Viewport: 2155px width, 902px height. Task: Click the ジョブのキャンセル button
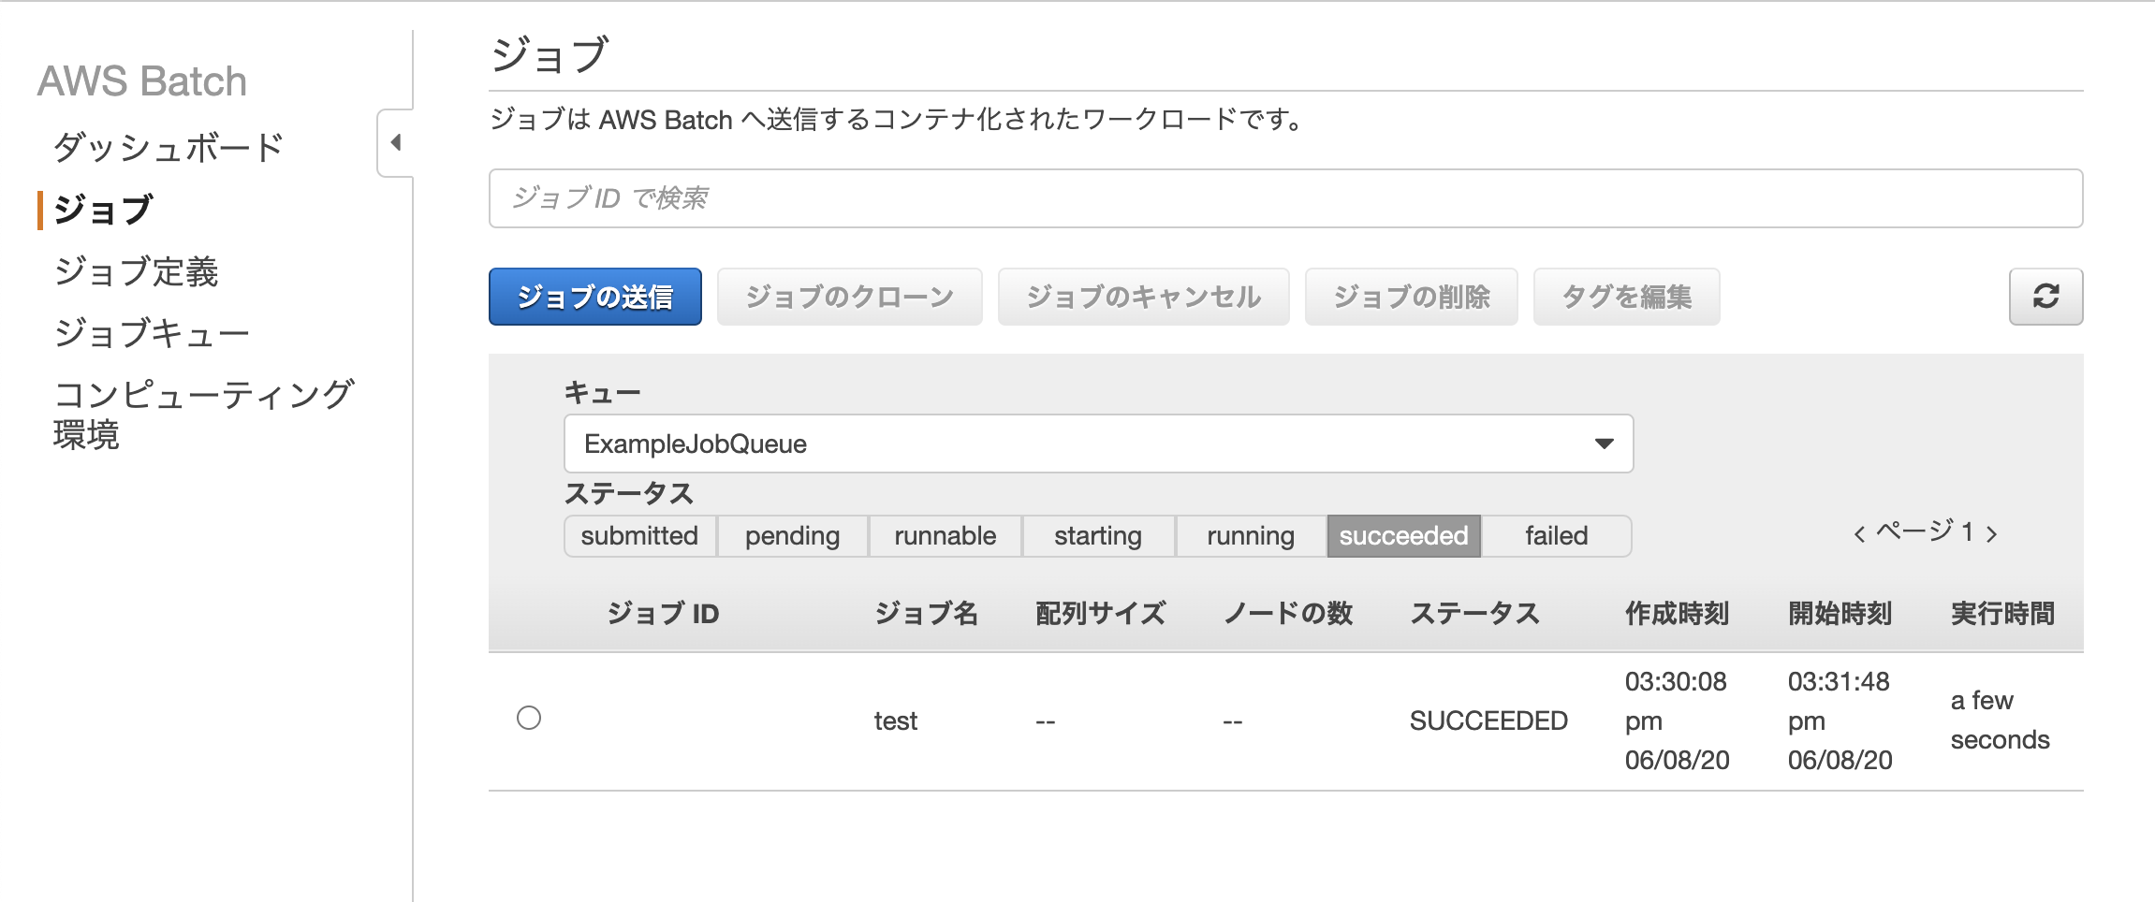pos(1143,296)
